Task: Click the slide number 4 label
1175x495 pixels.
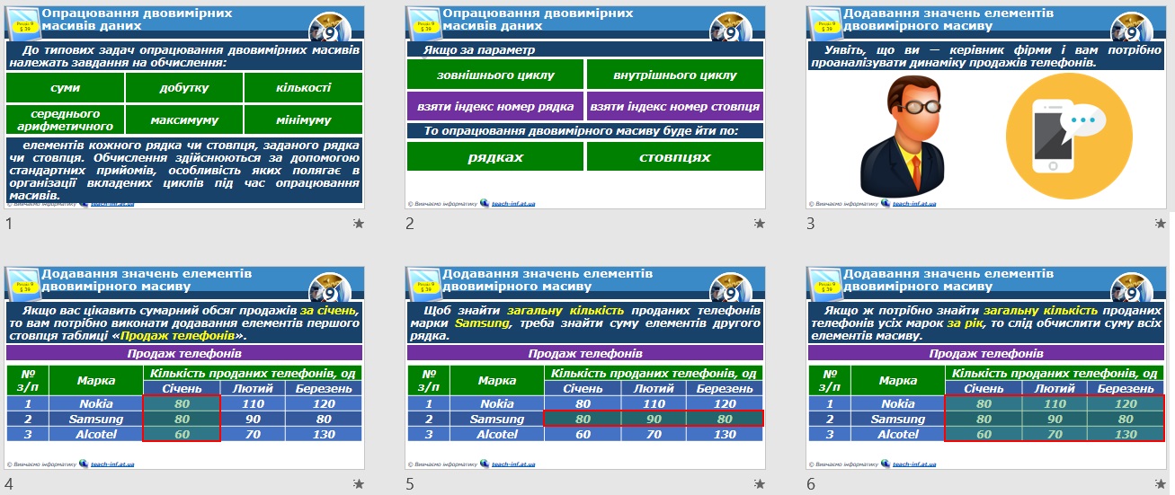Action: (x=9, y=484)
